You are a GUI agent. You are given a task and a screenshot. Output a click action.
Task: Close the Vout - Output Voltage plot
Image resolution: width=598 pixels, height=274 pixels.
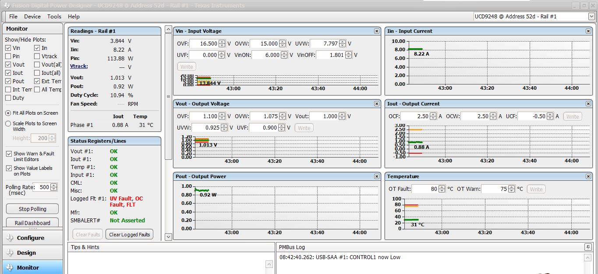pyautogui.click(x=377, y=104)
